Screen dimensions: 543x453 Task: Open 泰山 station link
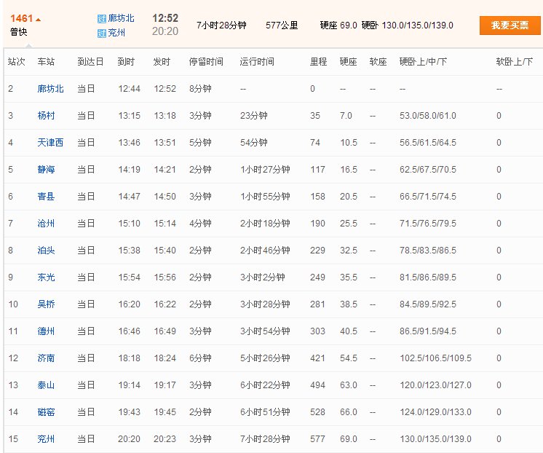[x=46, y=385]
